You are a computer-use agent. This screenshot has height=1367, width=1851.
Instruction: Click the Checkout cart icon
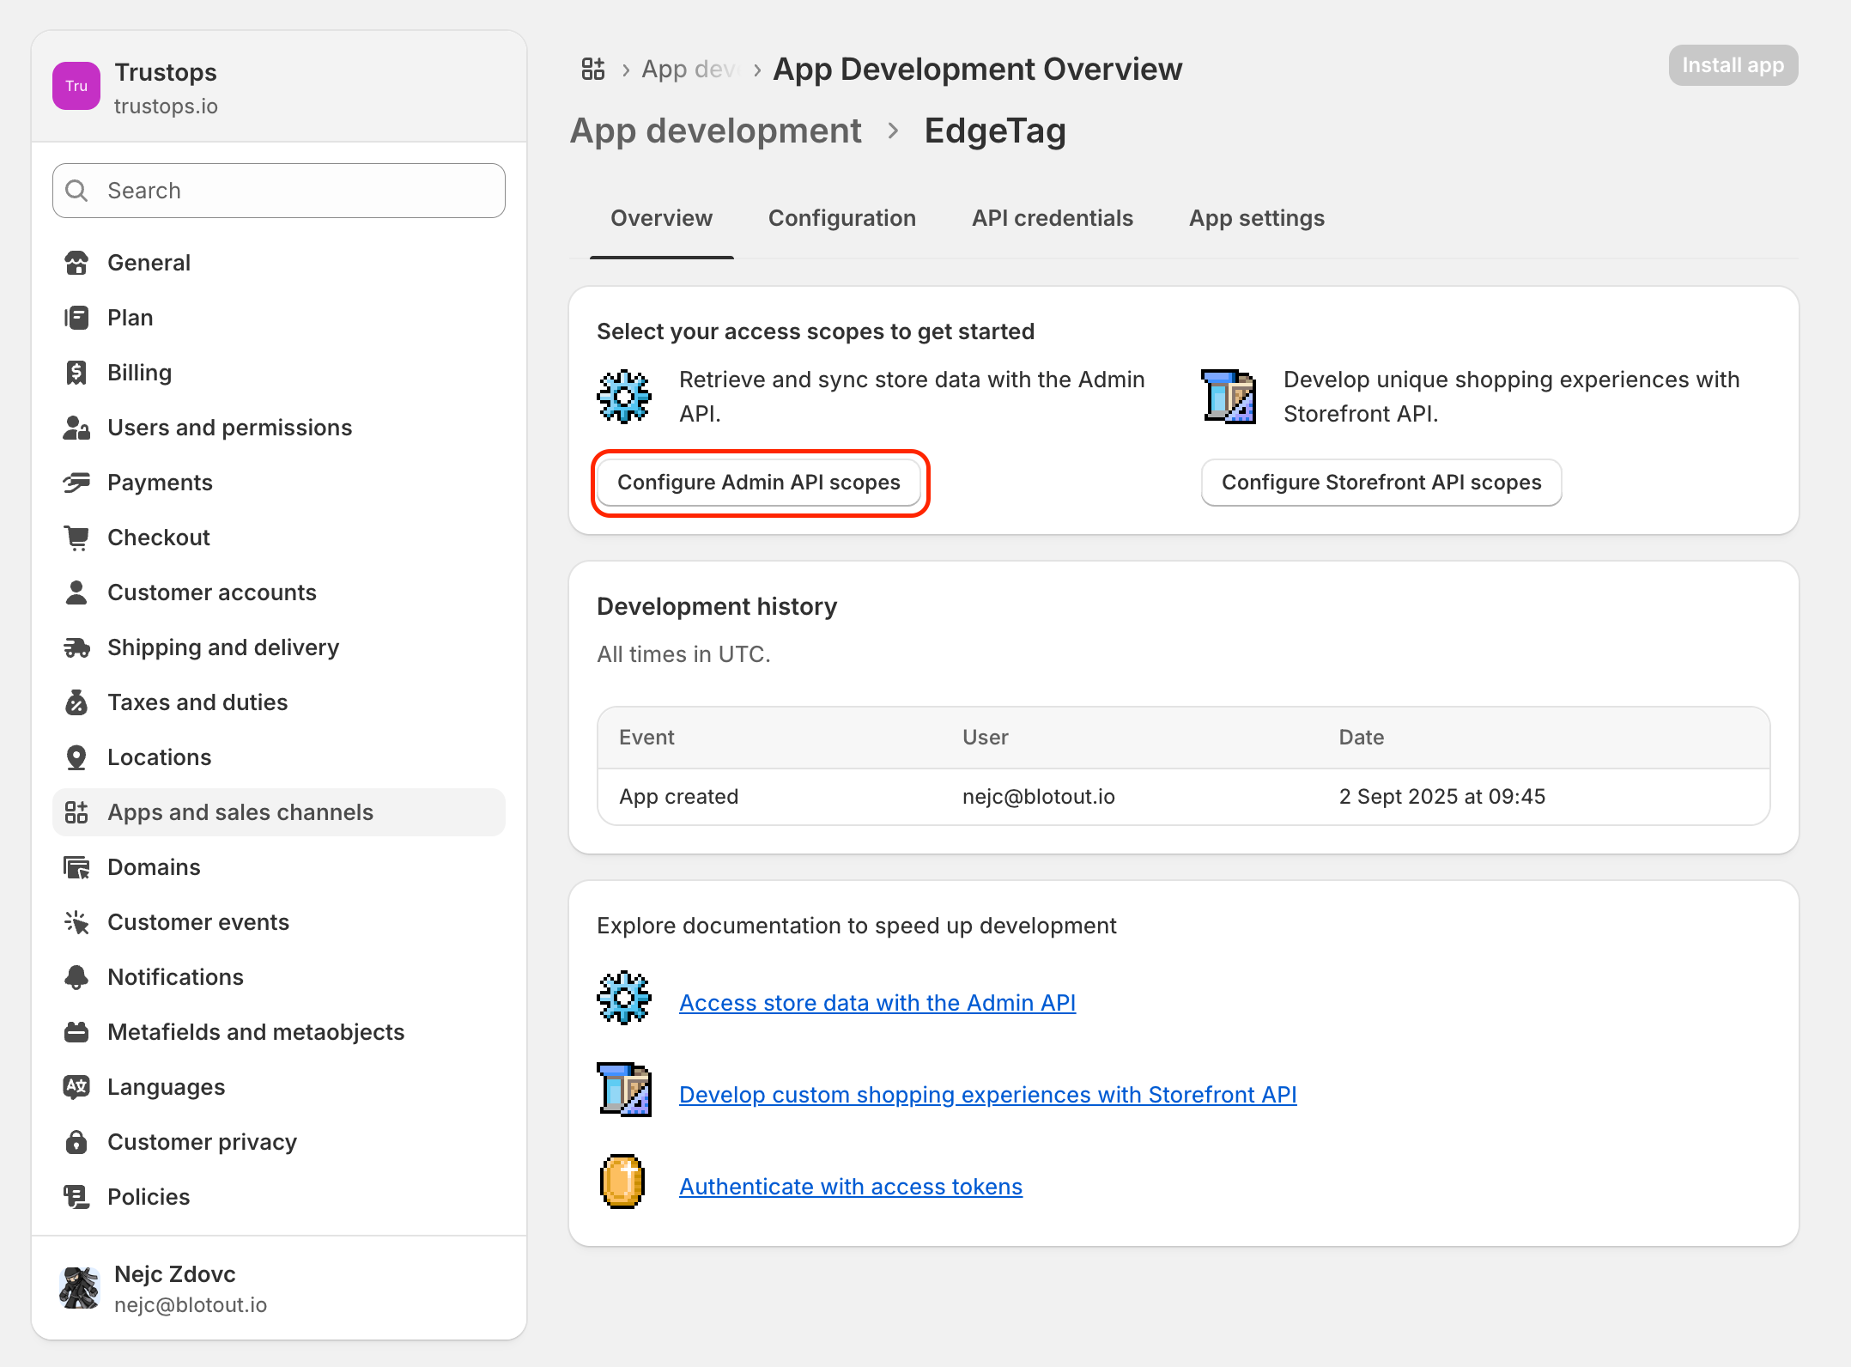pos(76,538)
